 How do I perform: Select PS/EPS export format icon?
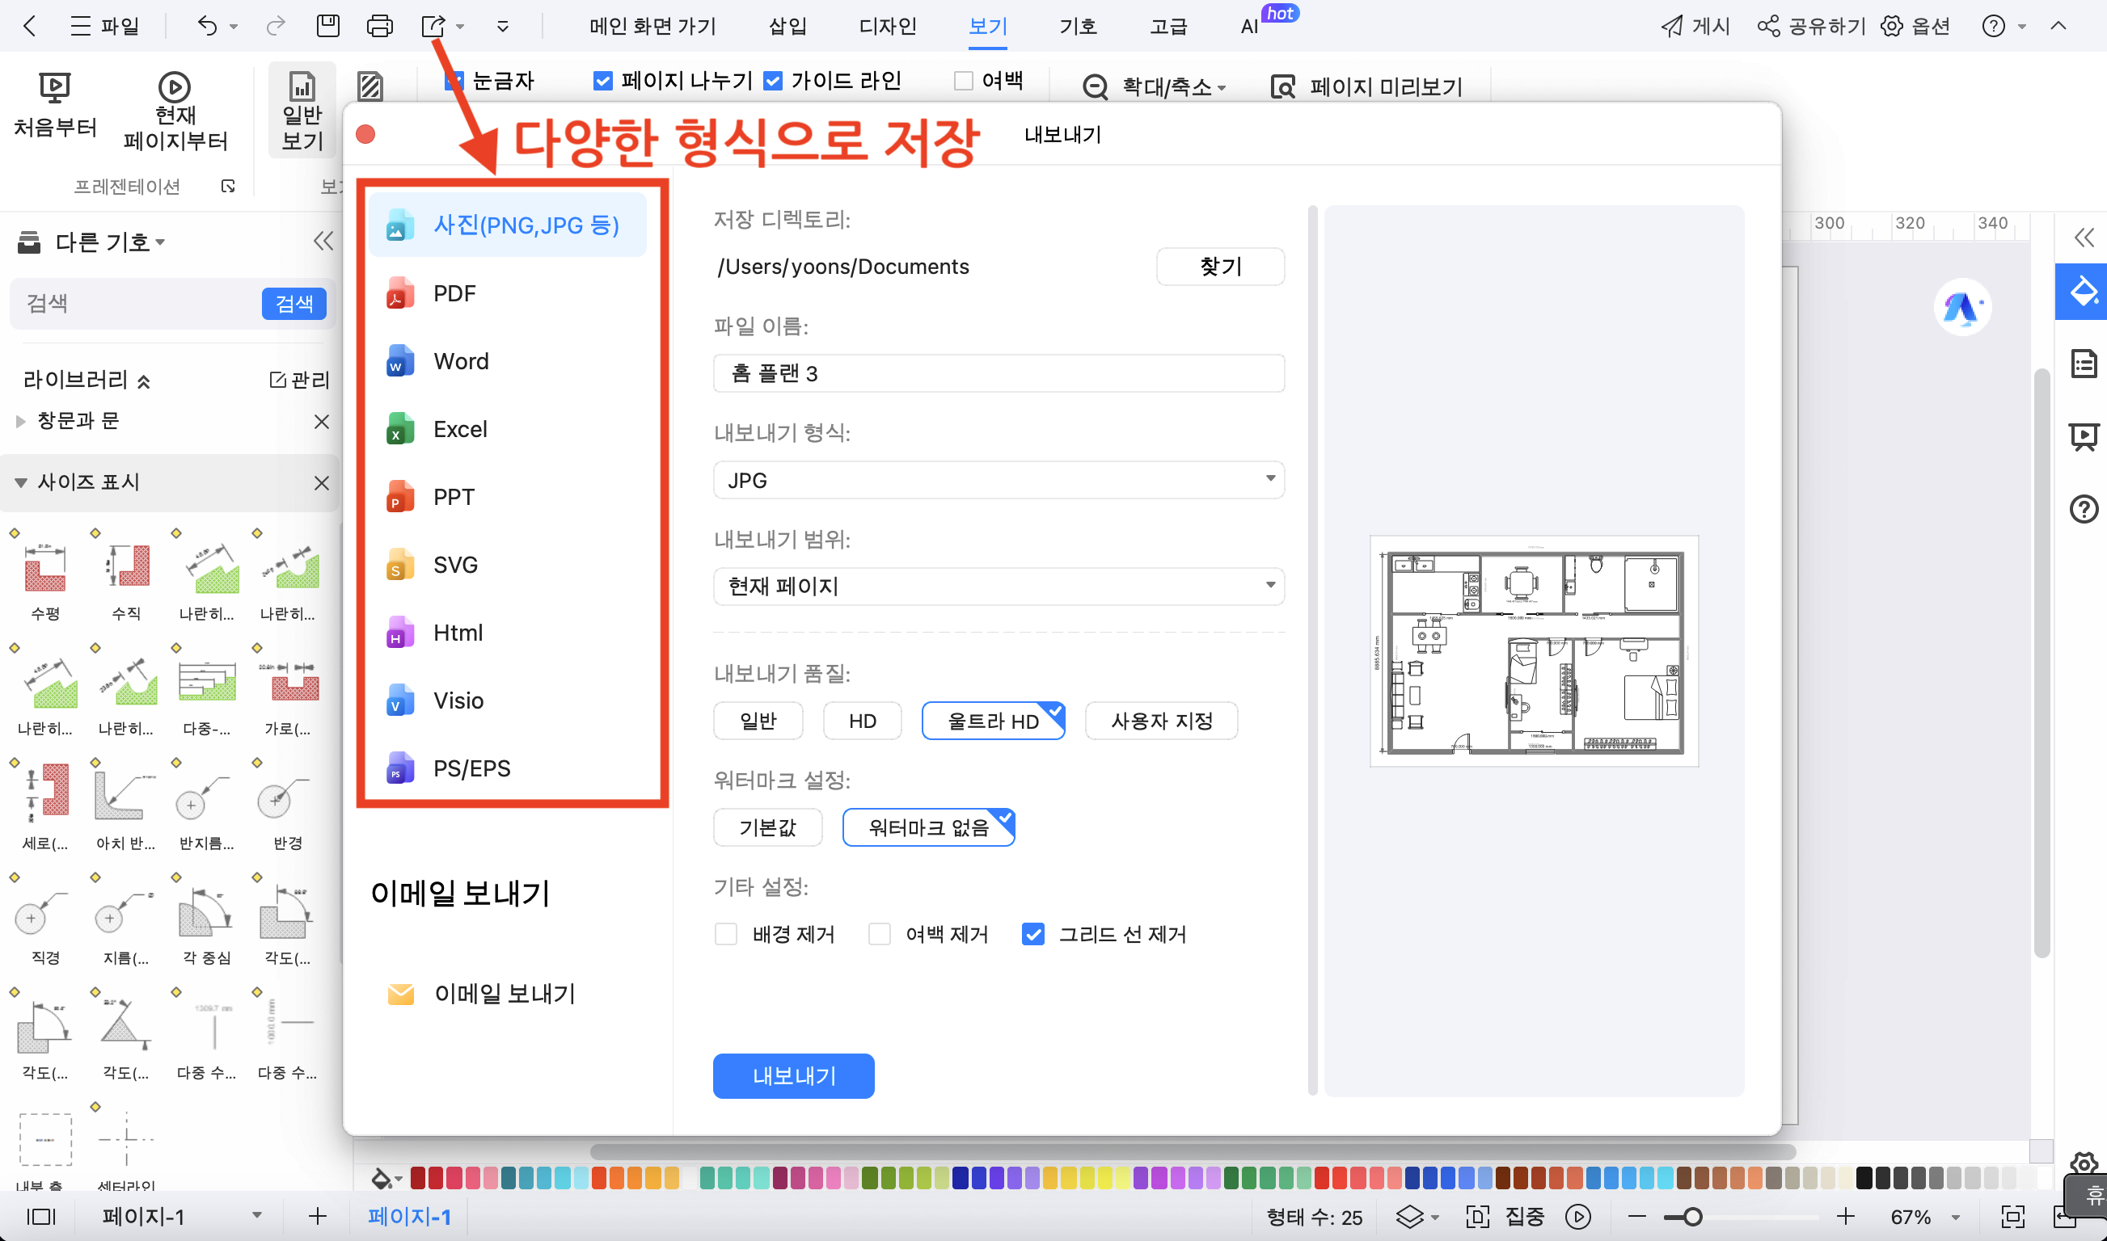399,768
